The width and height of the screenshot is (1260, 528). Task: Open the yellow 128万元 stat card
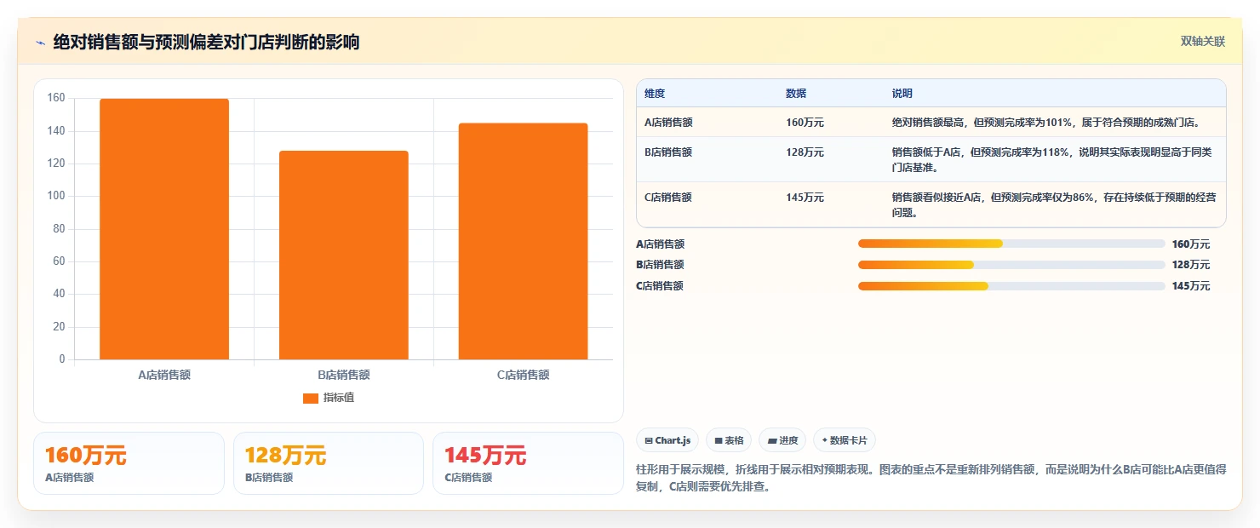[x=329, y=463]
